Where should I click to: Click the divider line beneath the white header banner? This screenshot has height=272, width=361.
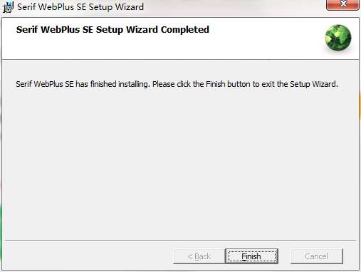[x=180, y=59]
